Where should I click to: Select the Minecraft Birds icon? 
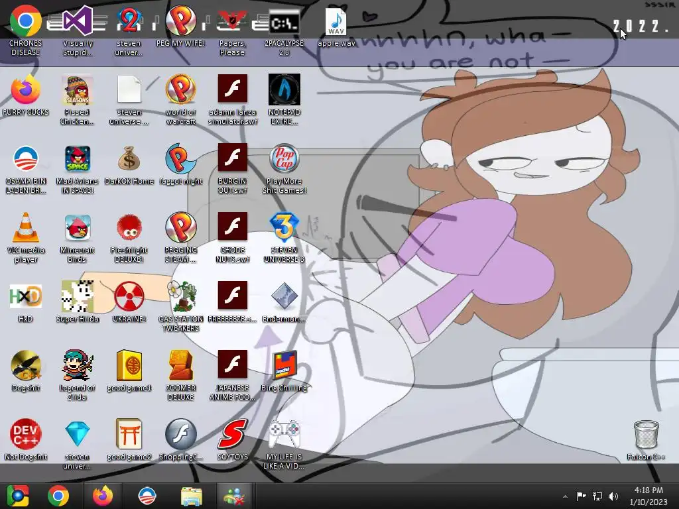click(78, 238)
